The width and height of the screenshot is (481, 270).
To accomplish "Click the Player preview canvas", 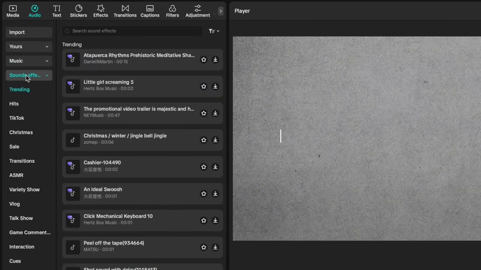I will click(357, 138).
